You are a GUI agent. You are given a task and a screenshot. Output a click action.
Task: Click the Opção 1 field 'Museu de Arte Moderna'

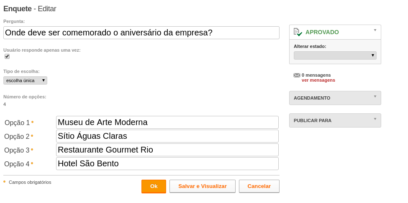(x=167, y=123)
